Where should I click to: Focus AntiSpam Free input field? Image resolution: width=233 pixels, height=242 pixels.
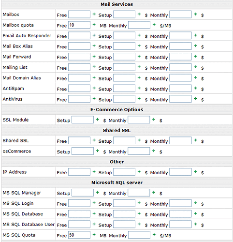(79, 88)
